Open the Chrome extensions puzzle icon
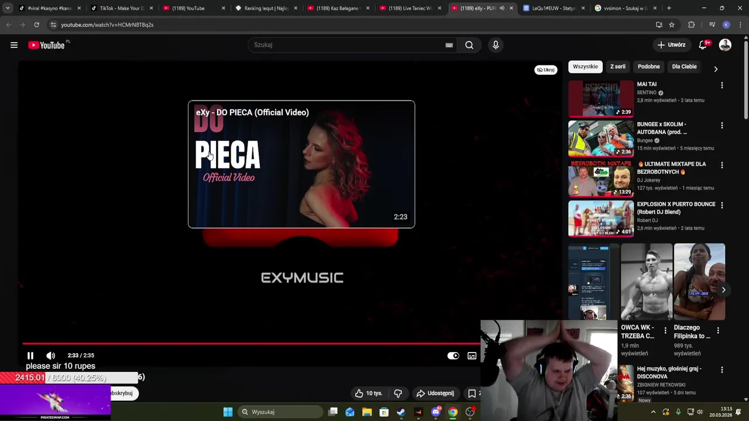The height and width of the screenshot is (421, 749). pyautogui.click(x=692, y=25)
